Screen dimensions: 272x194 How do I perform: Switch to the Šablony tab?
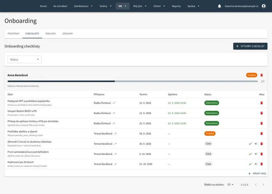[x=51, y=33]
